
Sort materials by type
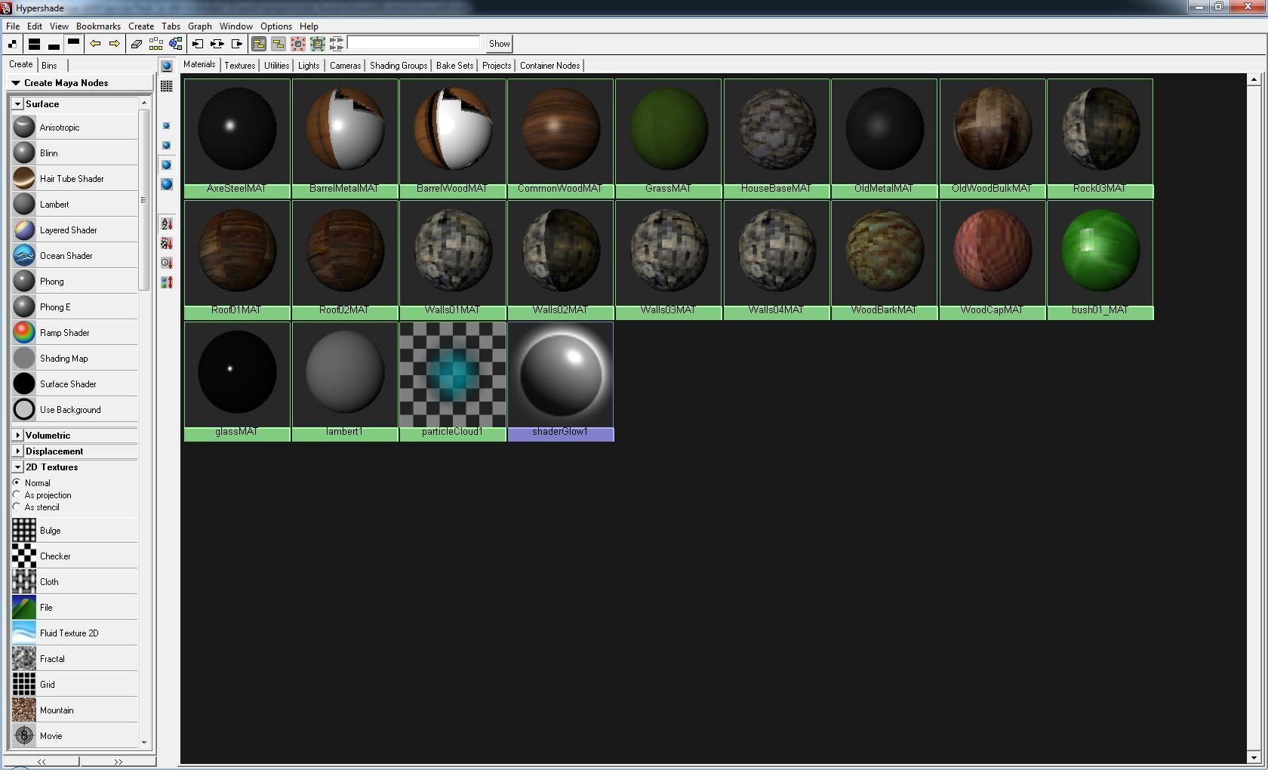[167, 244]
